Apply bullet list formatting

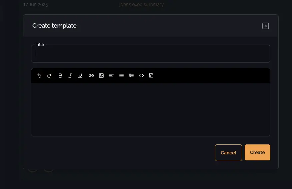tap(121, 76)
